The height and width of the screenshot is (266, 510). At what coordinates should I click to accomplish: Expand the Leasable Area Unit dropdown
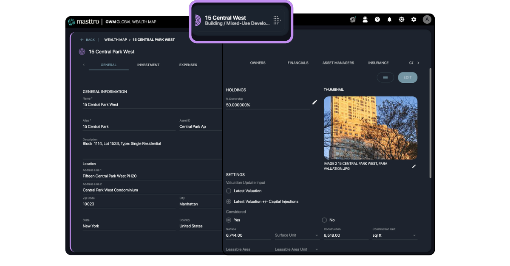coord(297,249)
